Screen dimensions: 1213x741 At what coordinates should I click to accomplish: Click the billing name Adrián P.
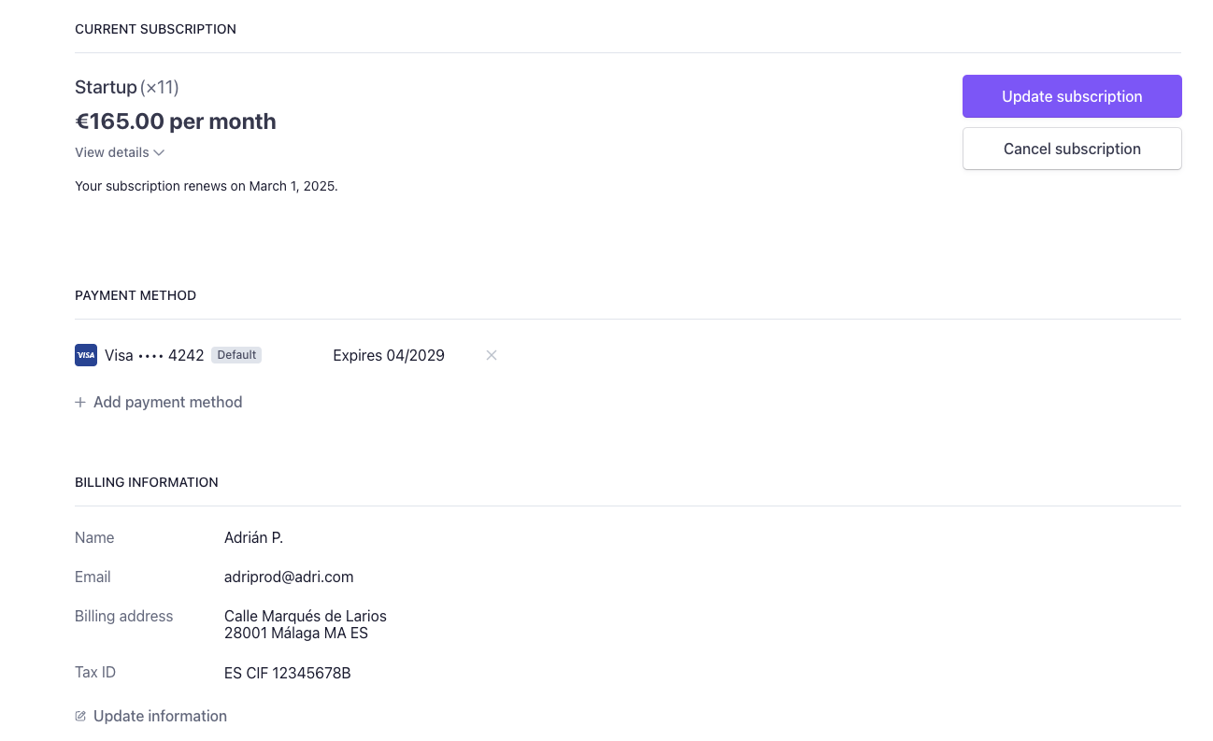pos(253,538)
